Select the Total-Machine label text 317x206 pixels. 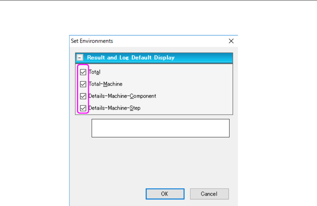tap(106, 84)
